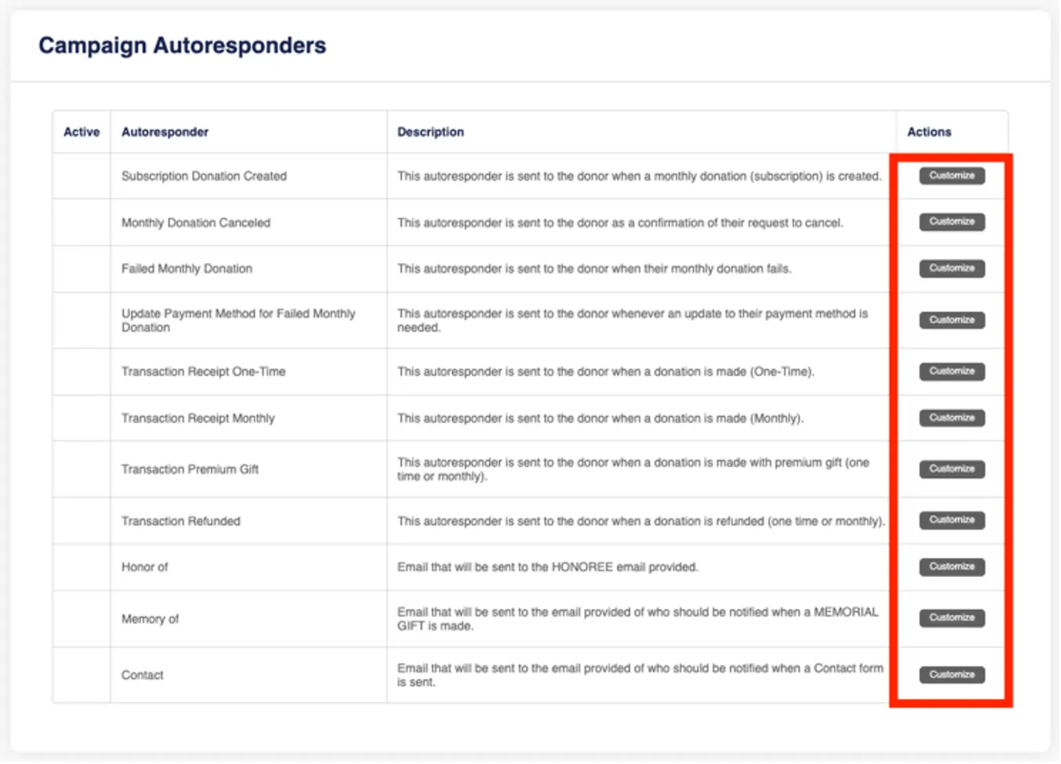
Task: Click the Description column header
Action: [x=430, y=132]
